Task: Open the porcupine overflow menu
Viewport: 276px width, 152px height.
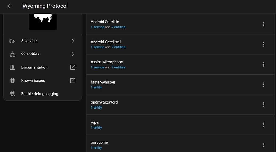Action: pos(263,145)
